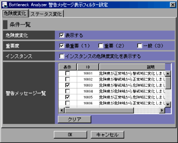
Task: Click the horizontal scrollbar thumb
Action: click(x=99, y=110)
